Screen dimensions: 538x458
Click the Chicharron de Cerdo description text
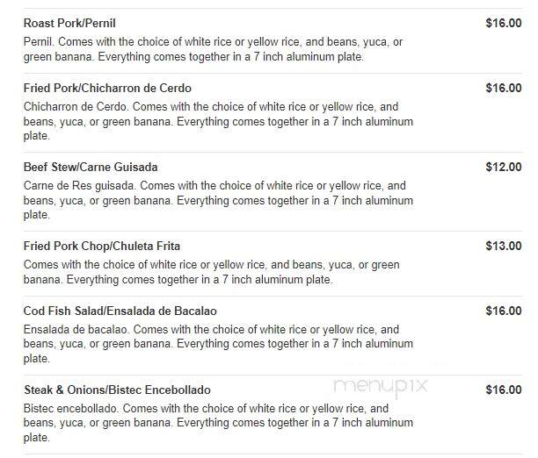(218, 121)
